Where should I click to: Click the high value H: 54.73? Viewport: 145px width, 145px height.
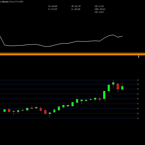click(76, 6)
